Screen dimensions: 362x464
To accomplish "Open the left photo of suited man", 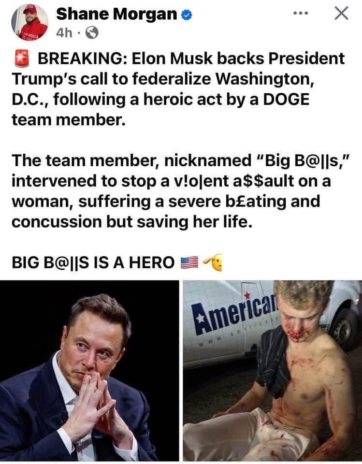I will 89,371.
